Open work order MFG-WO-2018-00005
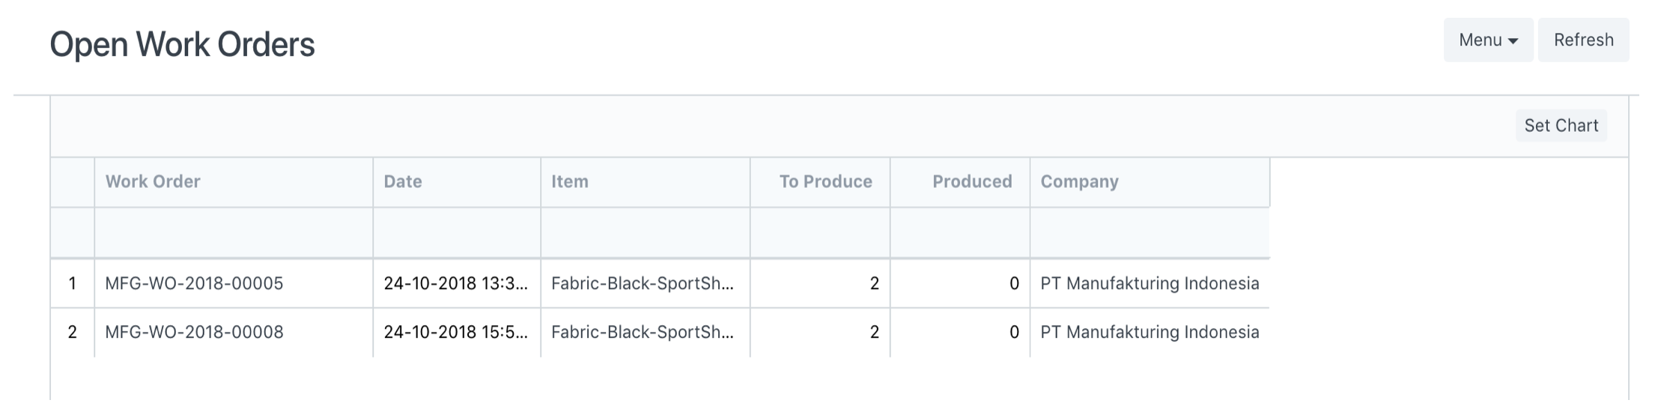This screenshot has height=406, width=1661. click(x=194, y=283)
